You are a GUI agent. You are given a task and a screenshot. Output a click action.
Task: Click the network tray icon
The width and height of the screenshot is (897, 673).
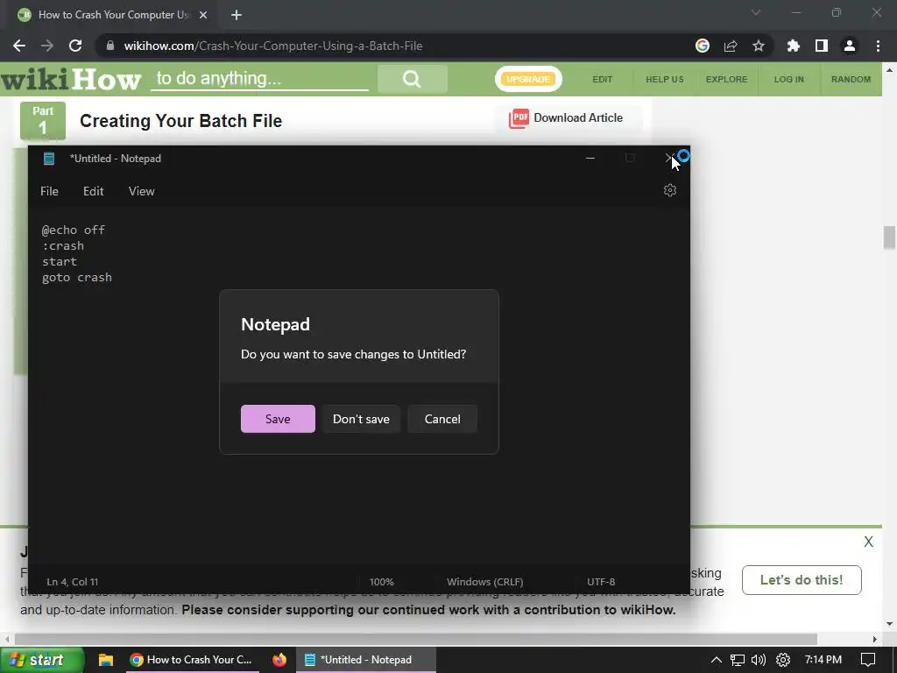(x=738, y=660)
